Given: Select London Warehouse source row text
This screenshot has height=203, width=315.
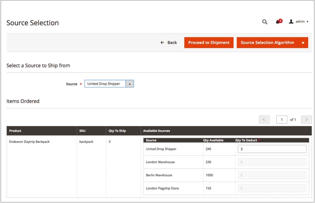Looking at the screenshot, I should coord(160,162).
